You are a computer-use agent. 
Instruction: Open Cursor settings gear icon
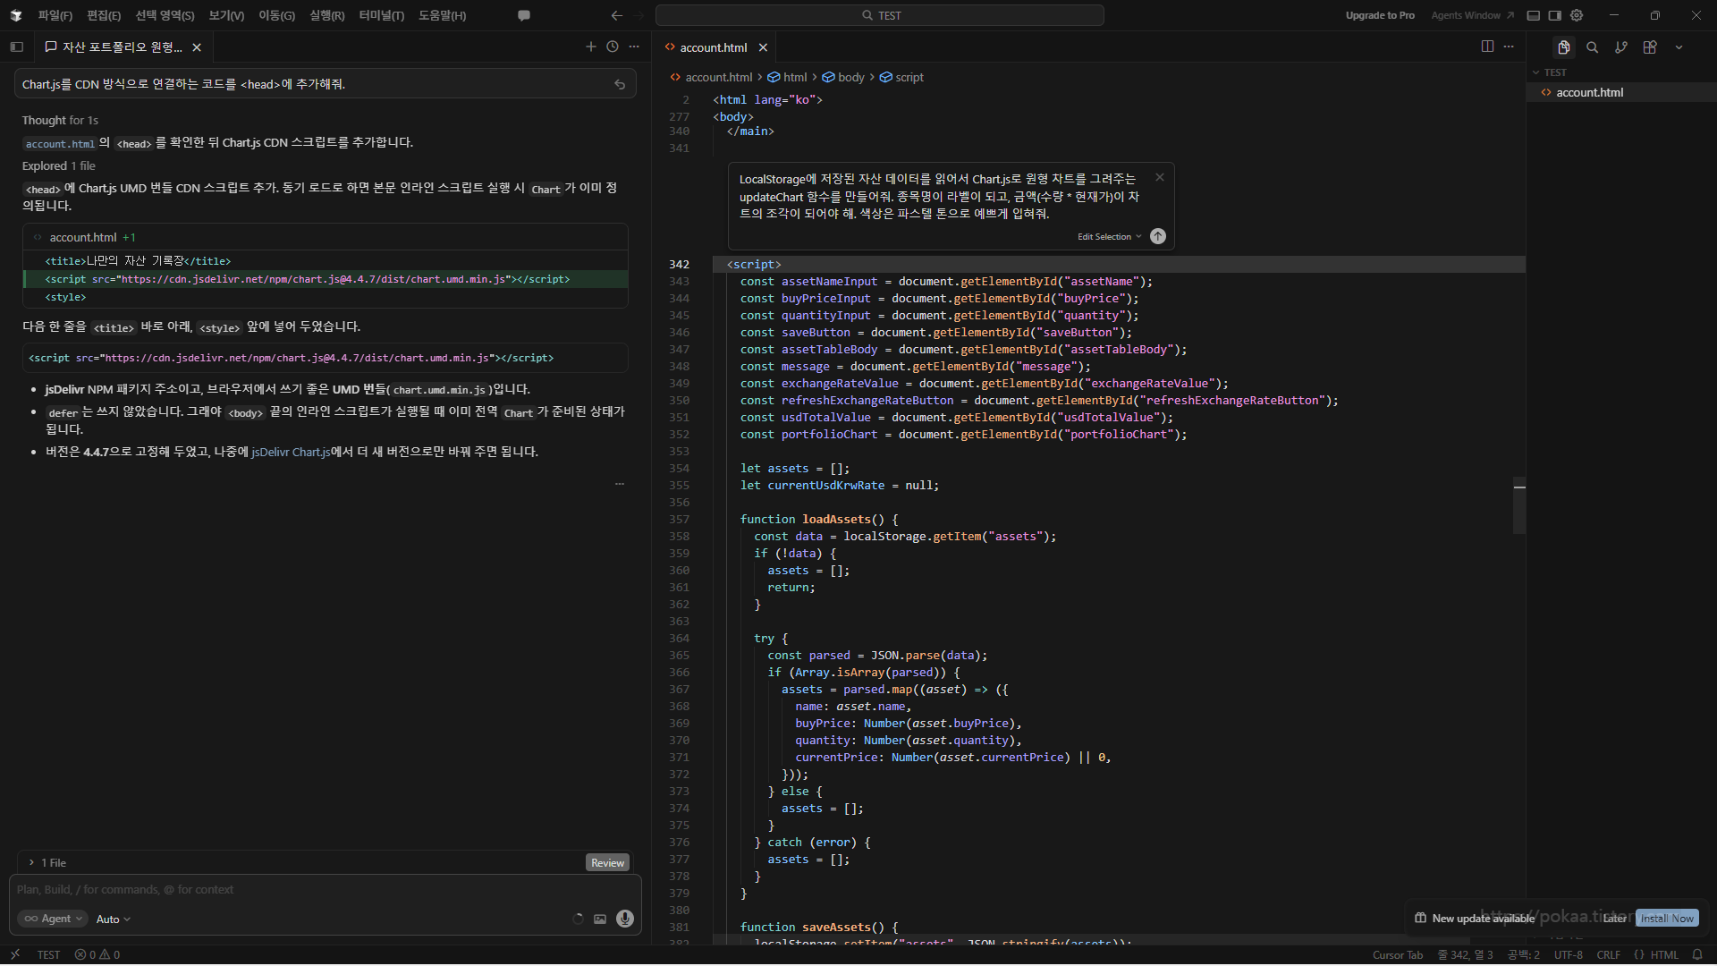[x=1577, y=15]
